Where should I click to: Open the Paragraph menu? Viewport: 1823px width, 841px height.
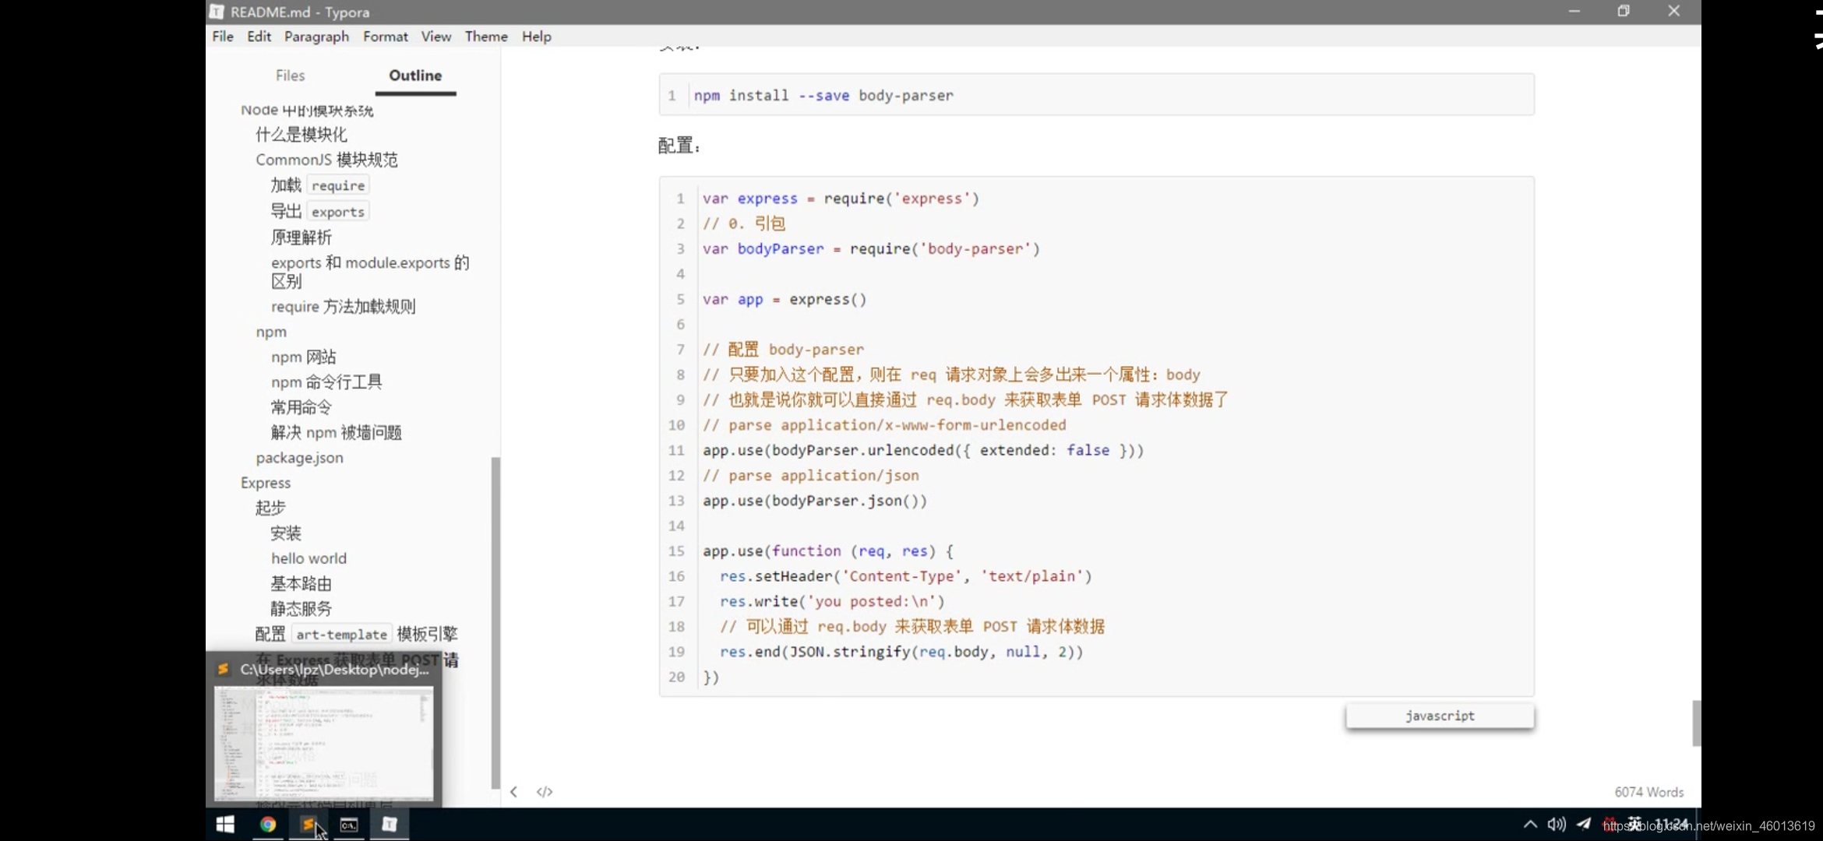[x=316, y=36]
